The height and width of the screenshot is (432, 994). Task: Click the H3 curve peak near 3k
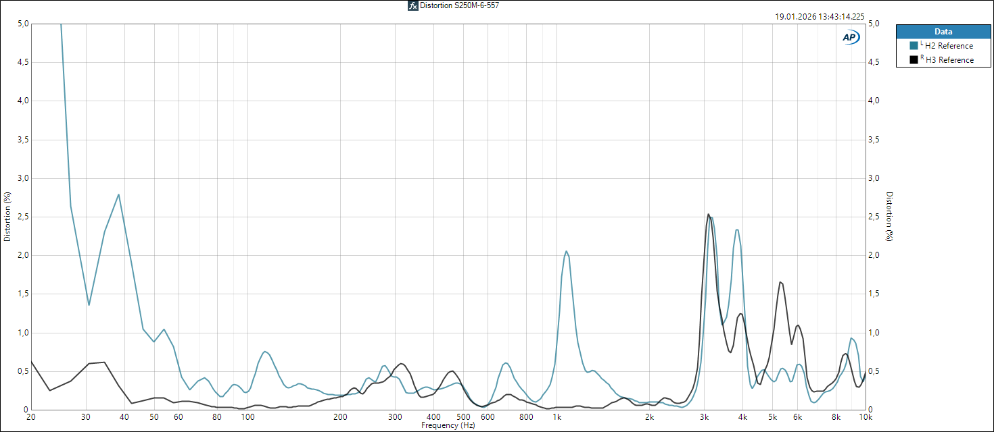coord(708,214)
